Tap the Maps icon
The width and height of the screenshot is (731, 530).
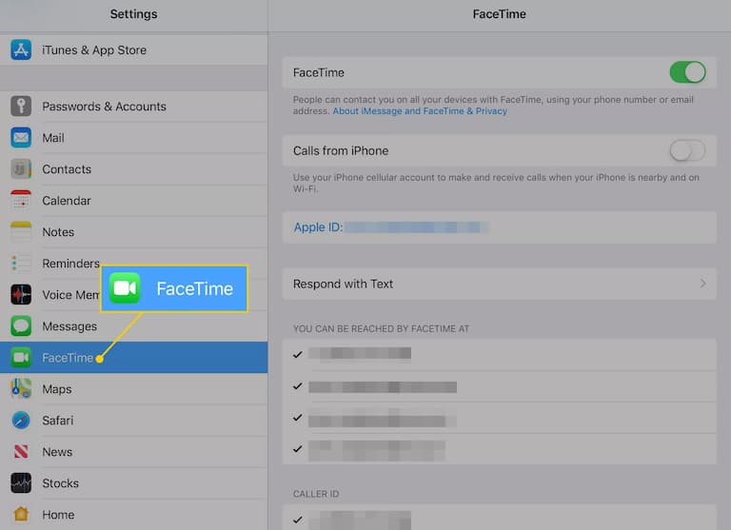tap(21, 389)
